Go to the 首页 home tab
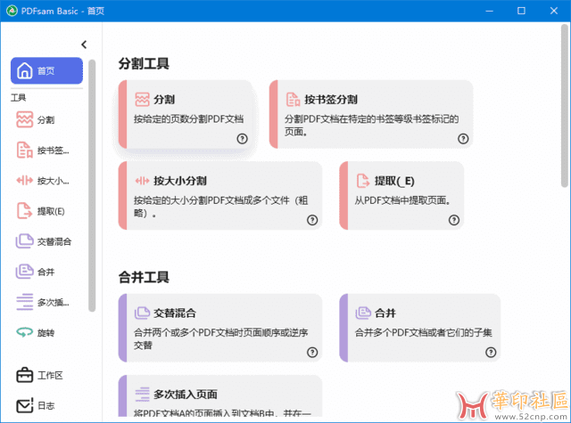The image size is (571, 423). (x=46, y=71)
